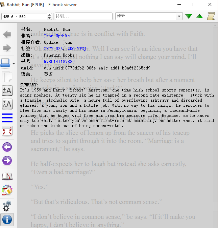Open the John Updike author link

click(x=57, y=36)
